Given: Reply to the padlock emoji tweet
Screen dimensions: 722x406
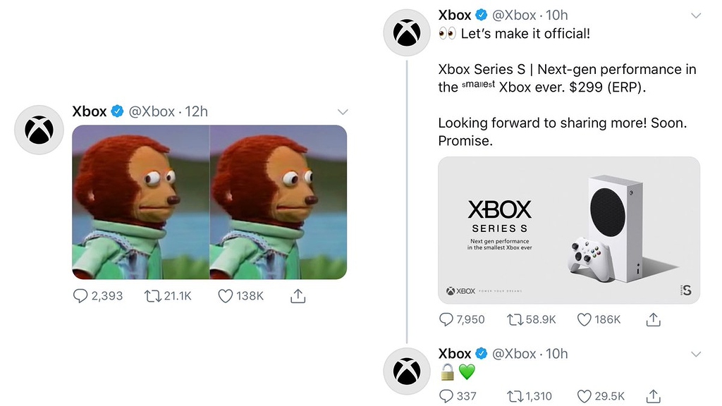Looking at the screenshot, I should 448,396.
